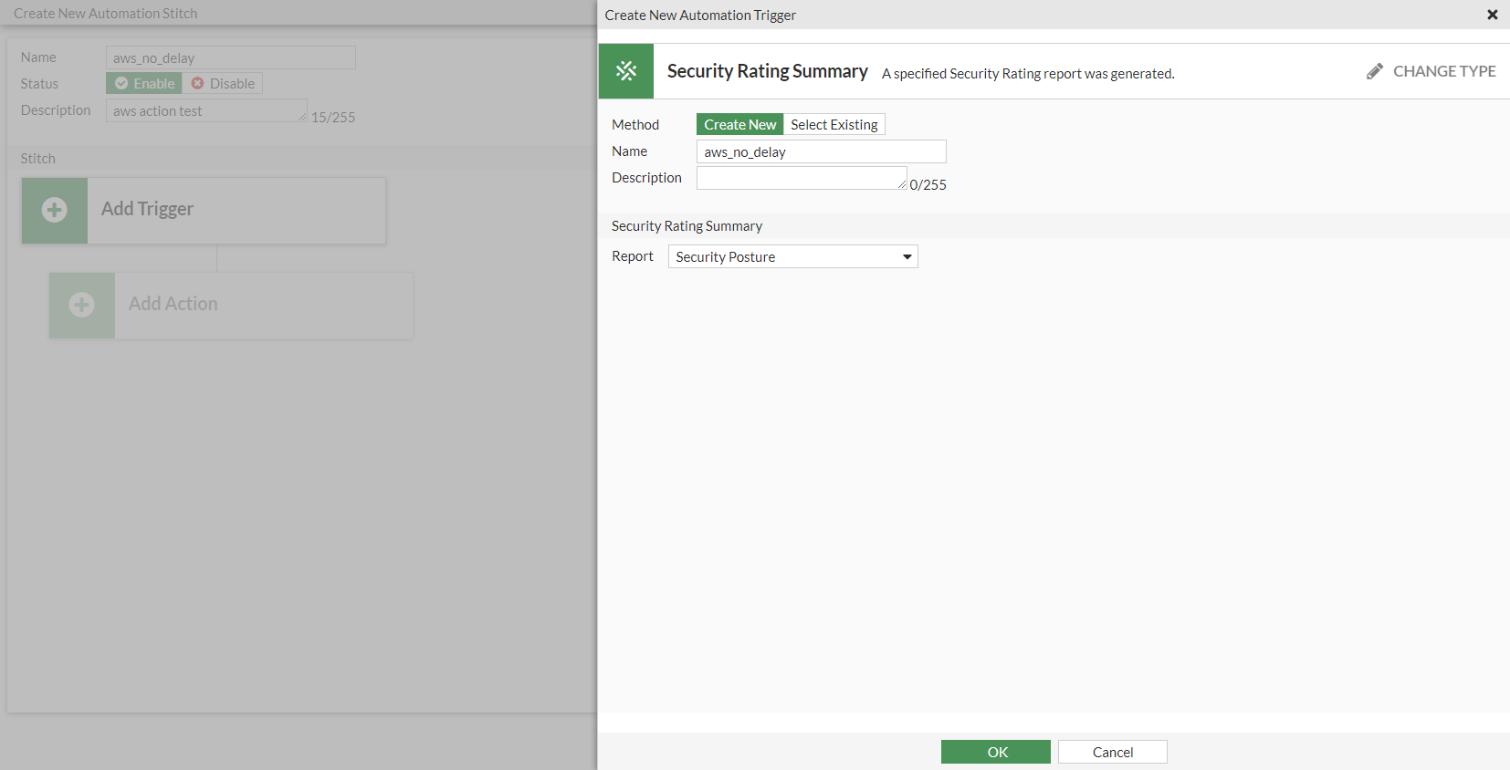Click the trigger Name field with aws_no_delay
Image resolution: width=1510 pixels, height=770 pixels.
tap(821, 151)
